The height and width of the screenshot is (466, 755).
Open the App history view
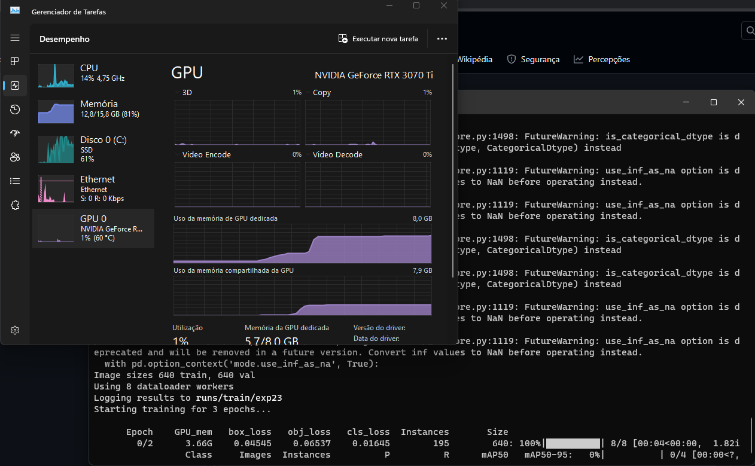pos(15,109)
